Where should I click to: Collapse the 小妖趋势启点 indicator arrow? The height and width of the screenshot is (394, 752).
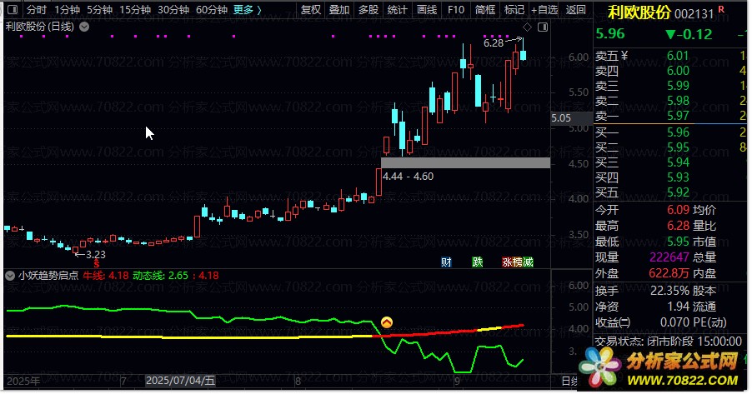(x=10, y=276)
